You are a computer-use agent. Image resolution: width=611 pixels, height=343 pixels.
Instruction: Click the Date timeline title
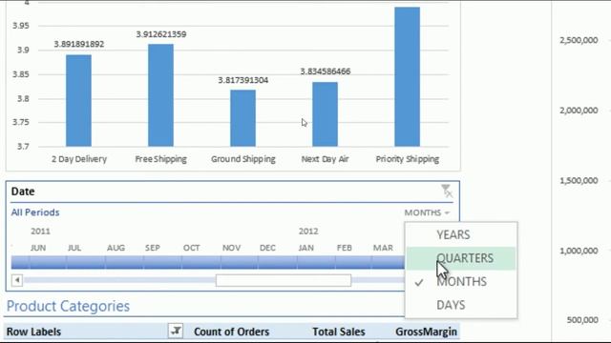23,192
